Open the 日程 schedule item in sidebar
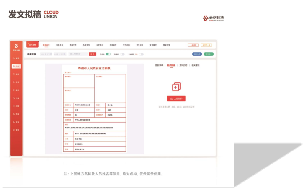This screenshot has width=304, height=190. (x=16, y=98)
